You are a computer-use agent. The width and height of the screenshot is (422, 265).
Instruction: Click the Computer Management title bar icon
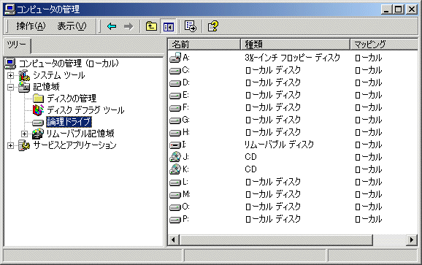pyautogui.click(x=10, y=9)
